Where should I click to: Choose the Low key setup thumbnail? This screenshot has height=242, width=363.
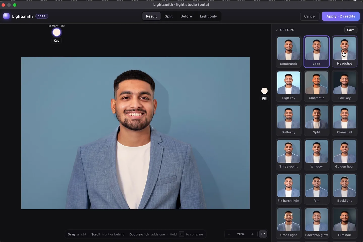pyautogui.click(x=344, y=86)
